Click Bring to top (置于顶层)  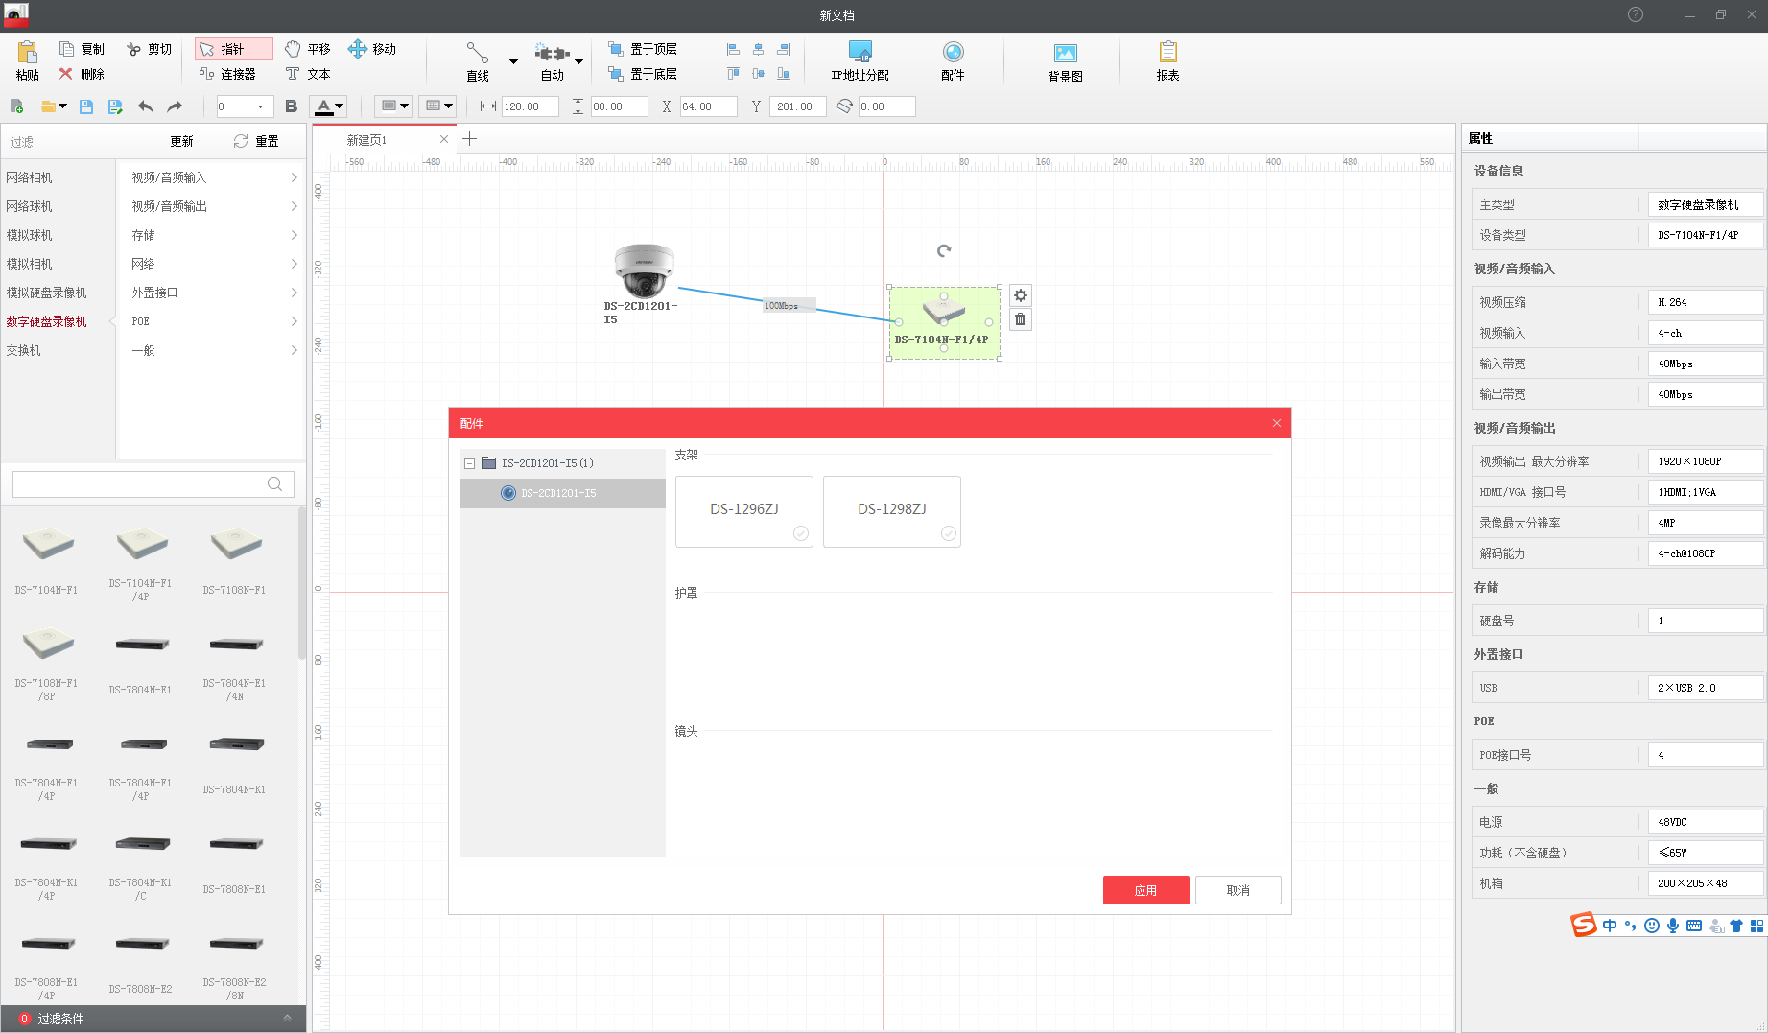pyautogui.click(x=643, y=49)
